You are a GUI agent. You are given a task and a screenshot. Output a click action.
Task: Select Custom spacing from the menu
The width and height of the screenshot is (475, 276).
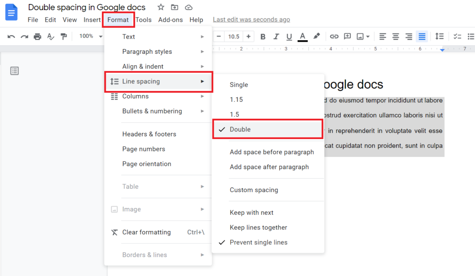click(254, 190)
